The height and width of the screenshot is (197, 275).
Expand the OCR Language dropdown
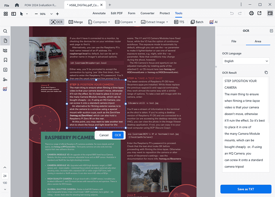click(246, 61)
